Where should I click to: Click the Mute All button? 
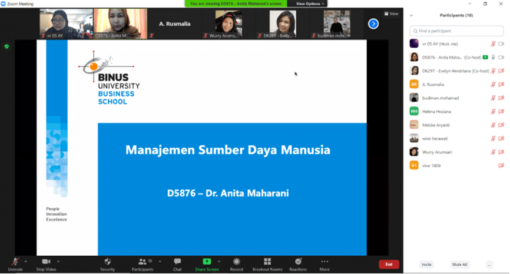click(459, 265)
